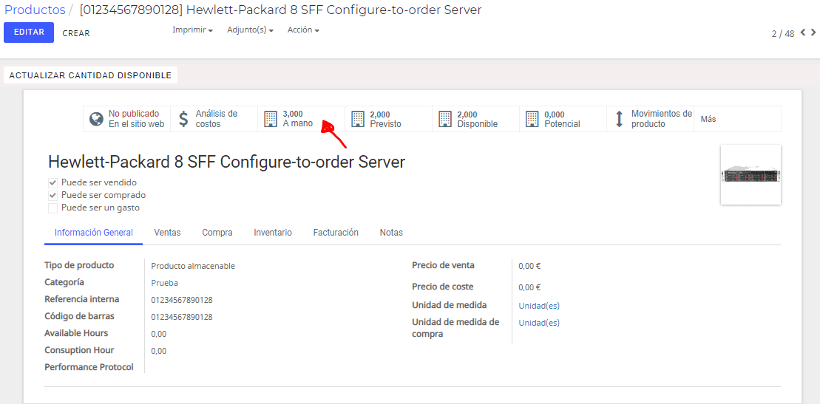Open the 3,000 A mano stat button

(x=301, y=119)
